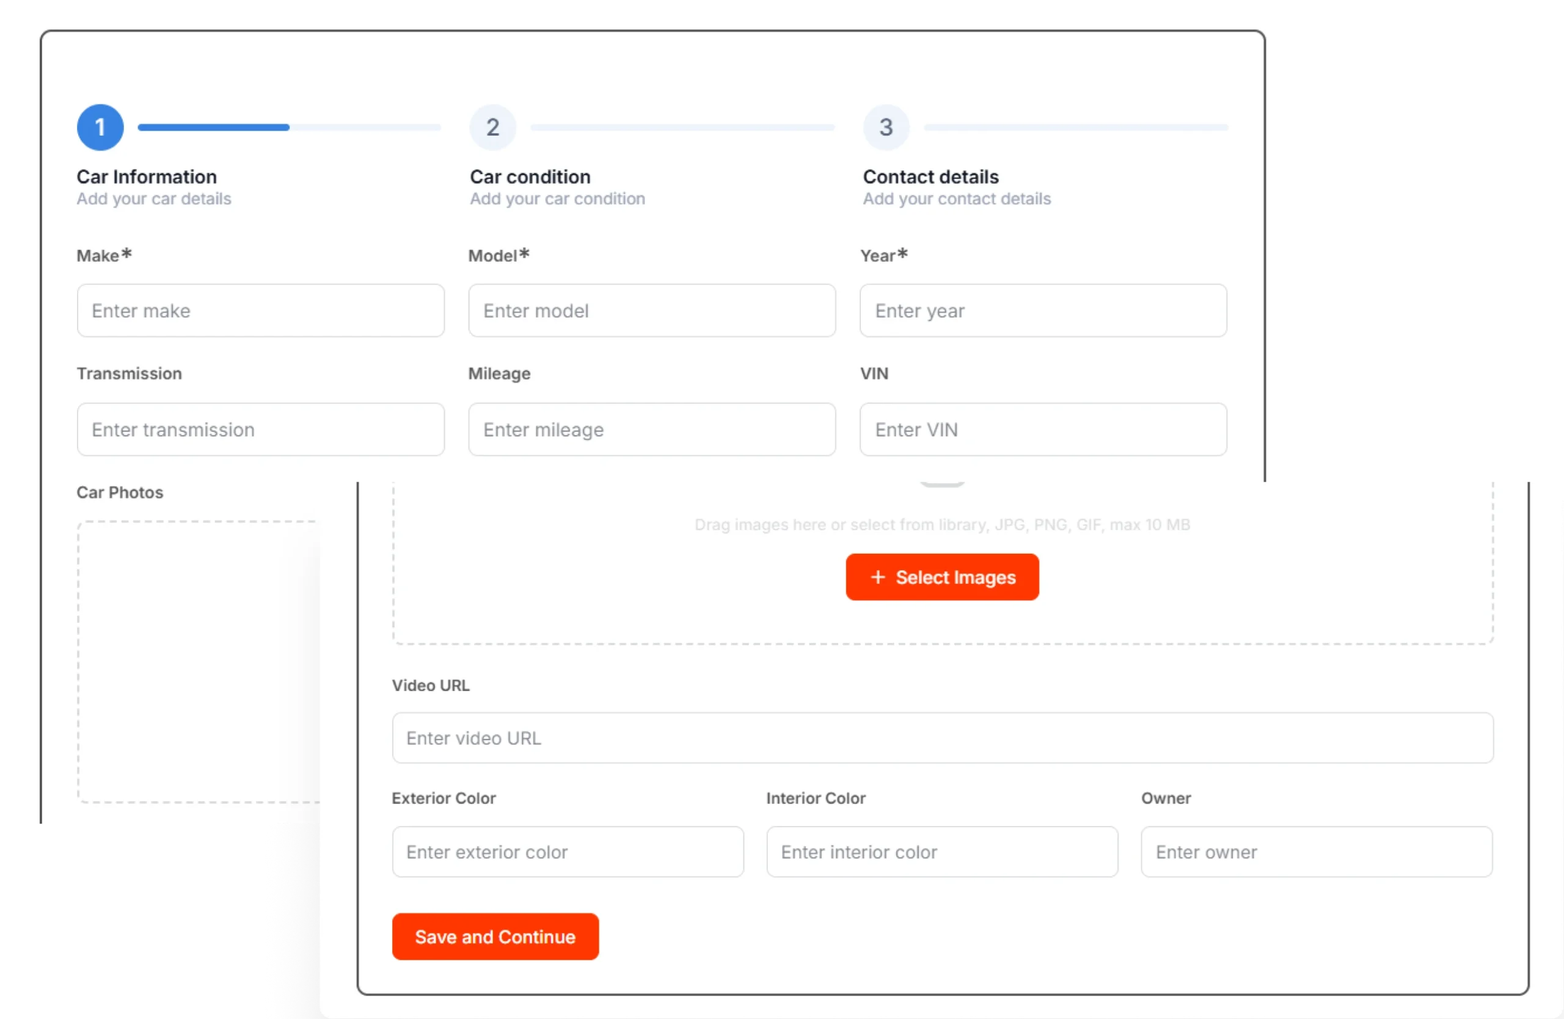This screenshot has height=1019, width=1564.
Task: Focus the Enter make field
Action: click(260, 311)
